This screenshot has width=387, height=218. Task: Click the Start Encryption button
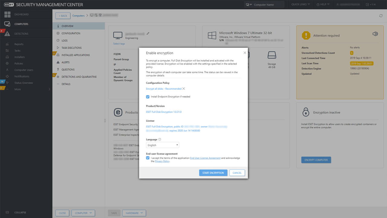[x=213, y=173]
